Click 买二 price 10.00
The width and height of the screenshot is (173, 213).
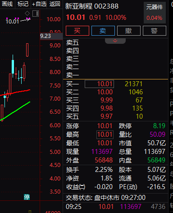pyautogui.click(x=105, y=92)
